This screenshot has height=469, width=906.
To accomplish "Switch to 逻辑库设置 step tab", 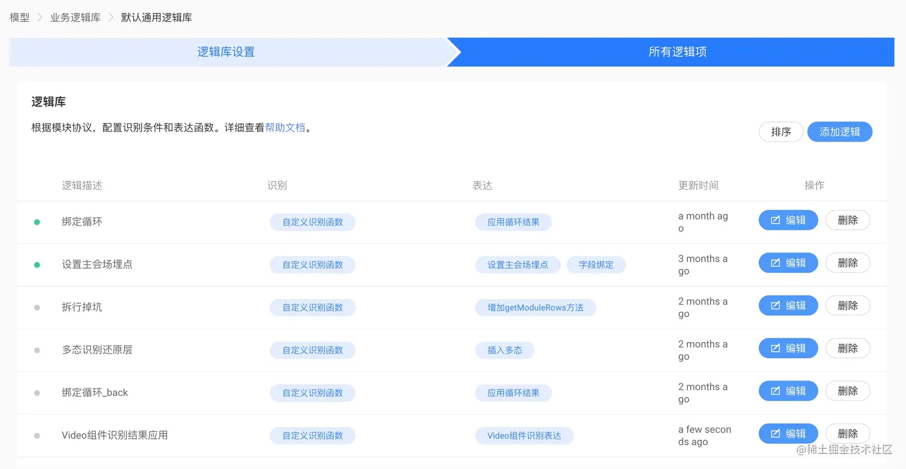I will (226, 52).
